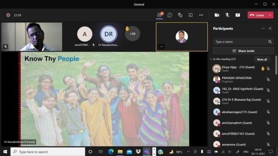Select participant annamma (Guest)

[242, 144]
